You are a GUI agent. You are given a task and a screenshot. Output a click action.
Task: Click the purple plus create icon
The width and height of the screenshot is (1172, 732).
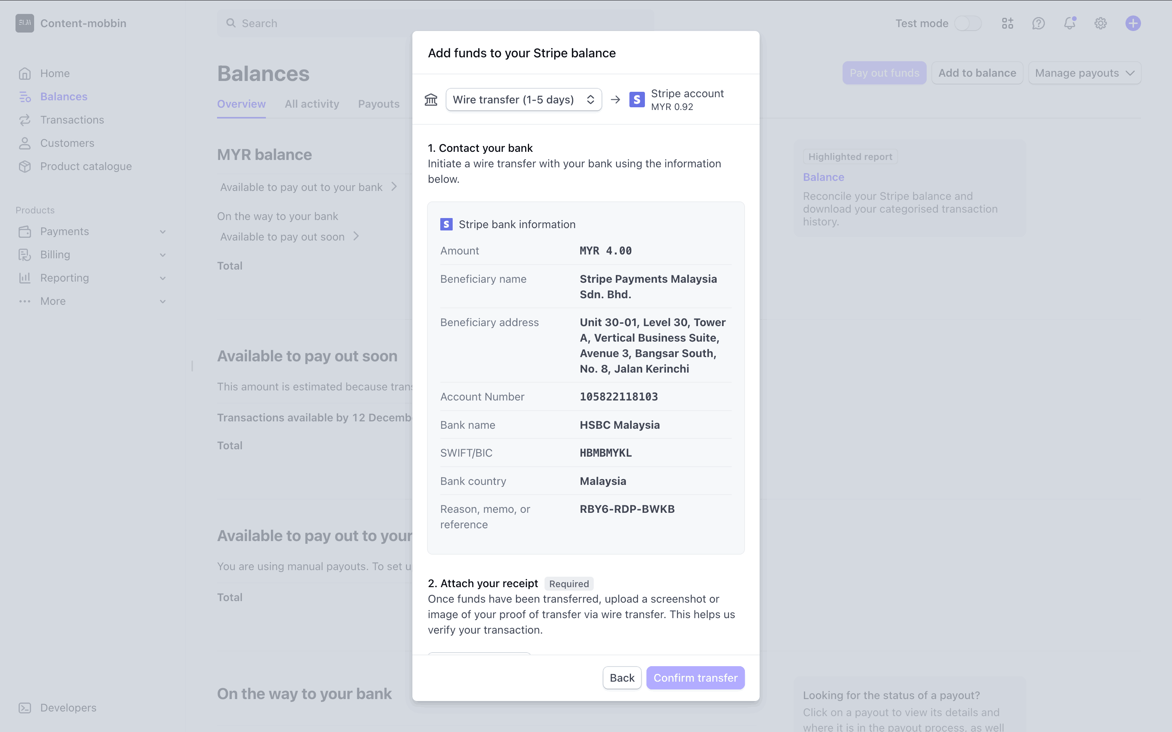pyautogui.click(x=1133, y=23)
